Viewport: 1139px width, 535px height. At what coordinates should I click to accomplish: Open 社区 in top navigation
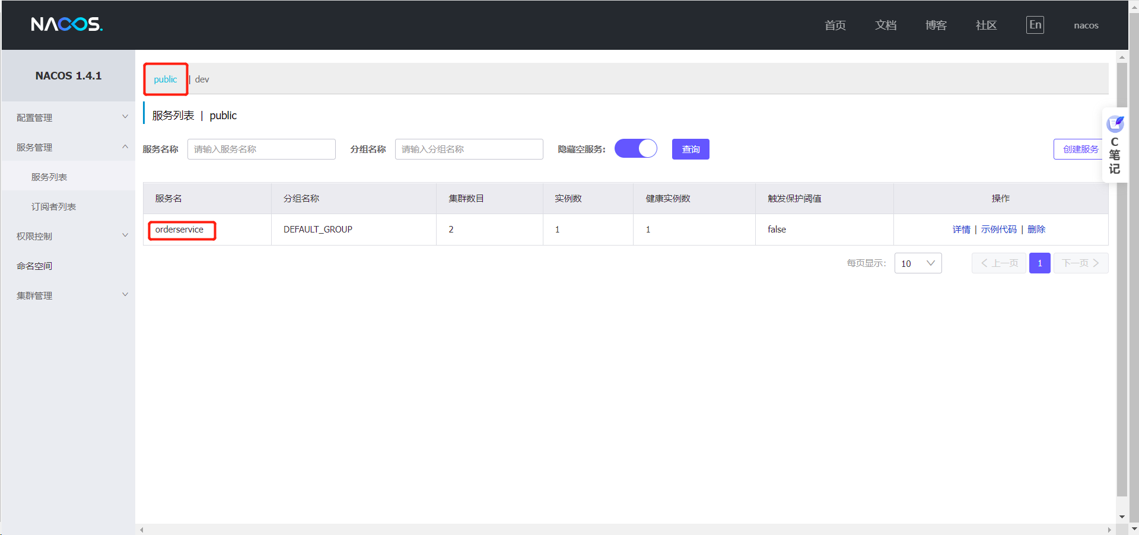click(987, 25)
